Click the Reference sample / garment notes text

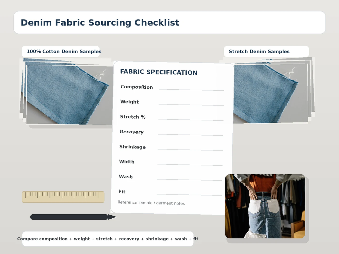tap(151, 203)
